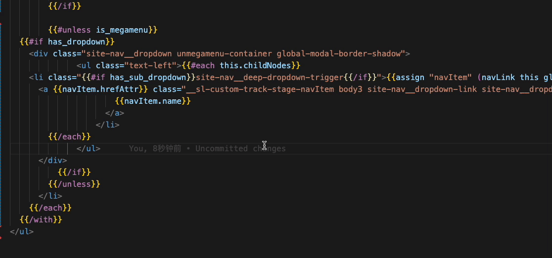552x258 pixels.
Task: Click the closing </div> tag
Action: (53, 161)
